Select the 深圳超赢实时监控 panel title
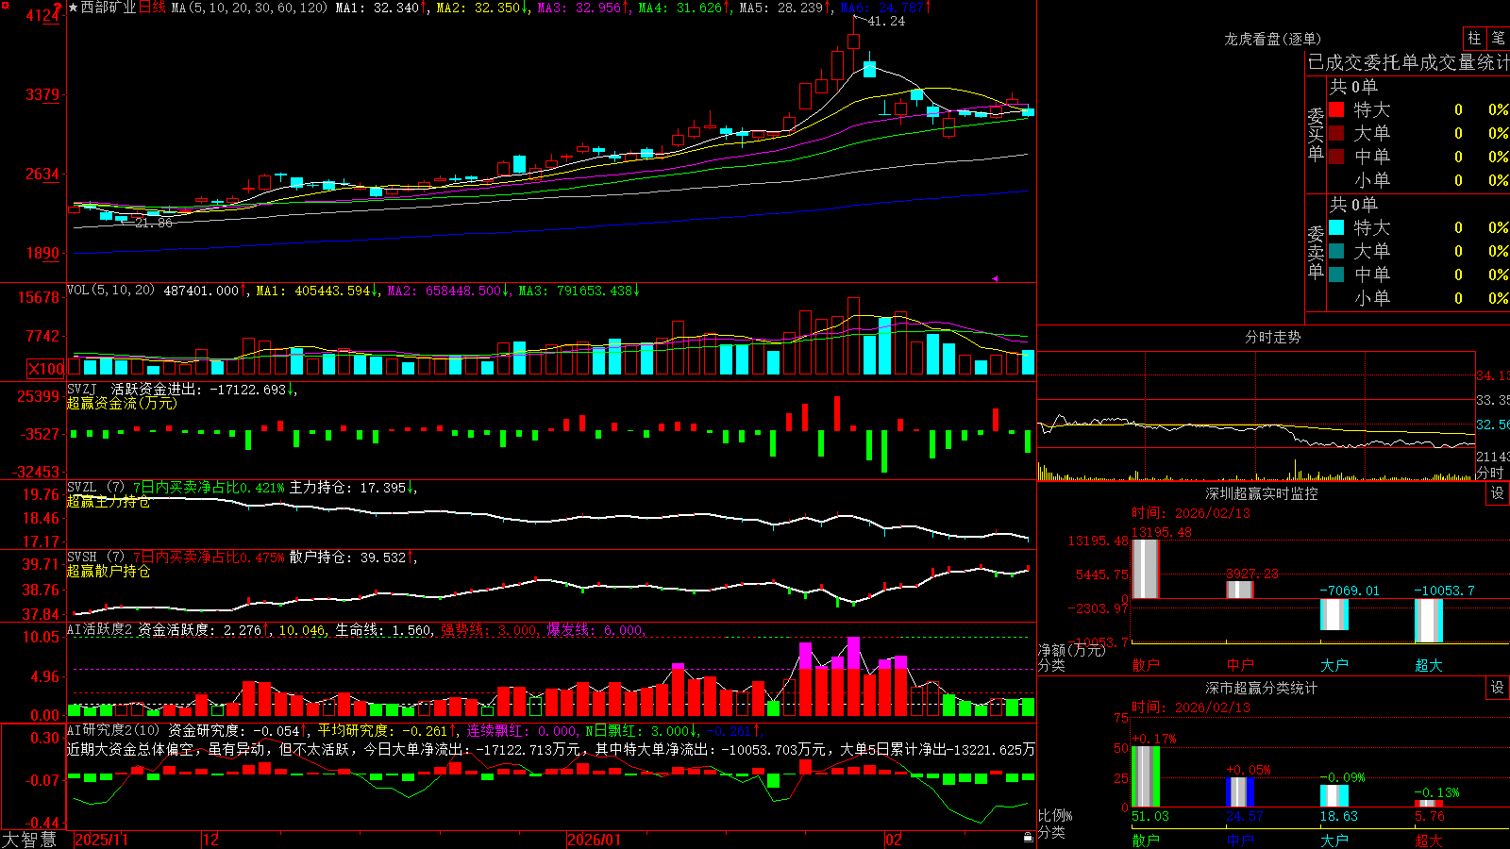 pyautogui.click(x=1261, y=493)
